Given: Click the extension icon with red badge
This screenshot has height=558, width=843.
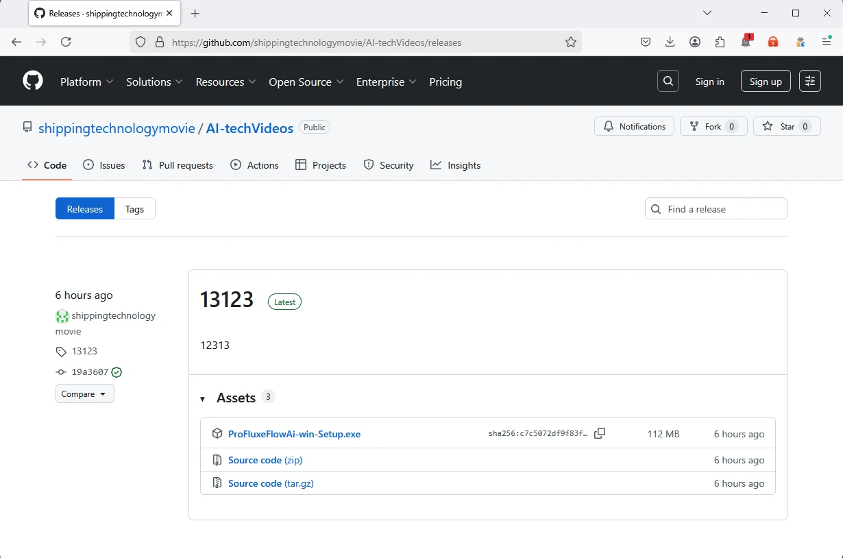Looking at the screenshot, I should [746, 42].
